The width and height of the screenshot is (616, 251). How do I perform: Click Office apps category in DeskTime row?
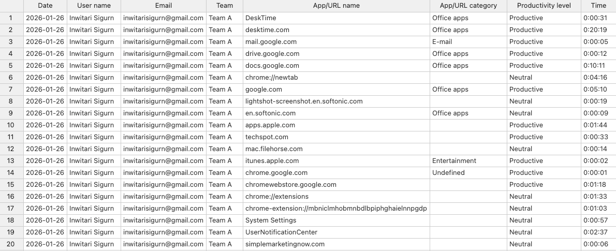[x=468, y=18]
